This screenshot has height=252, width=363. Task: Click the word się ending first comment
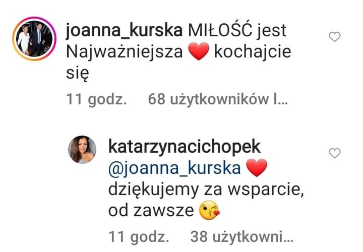click(78, 74)
